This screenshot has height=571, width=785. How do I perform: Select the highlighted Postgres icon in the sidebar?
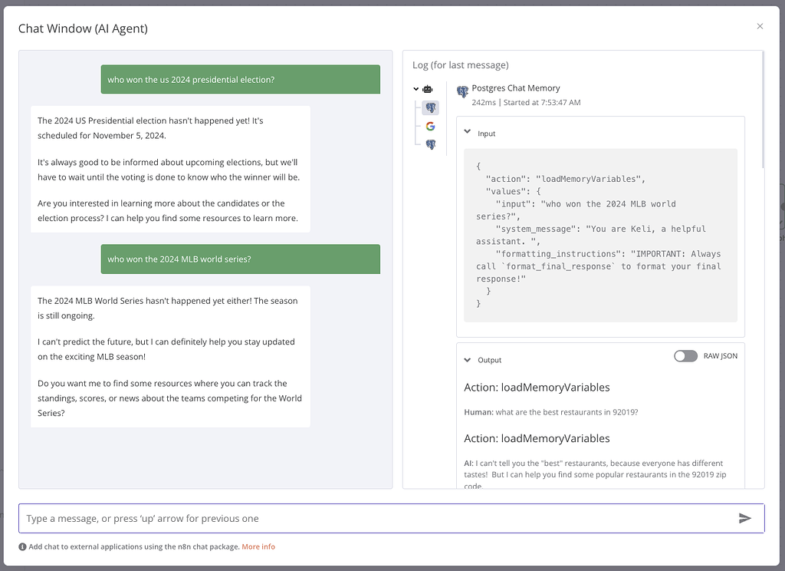pyautogui.click(x=430, y=107)
